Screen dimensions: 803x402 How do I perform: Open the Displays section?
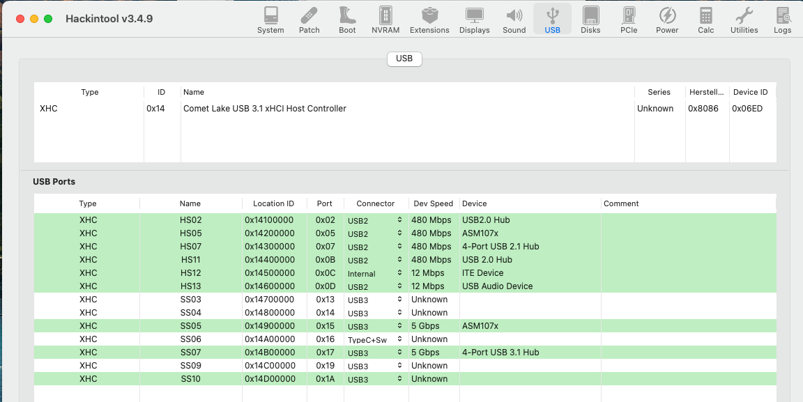coord(474,20)
